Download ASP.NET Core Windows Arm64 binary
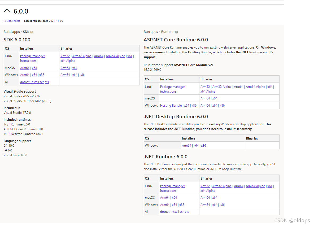The width and height of the screenshot is (314, 226). [205, 106]
